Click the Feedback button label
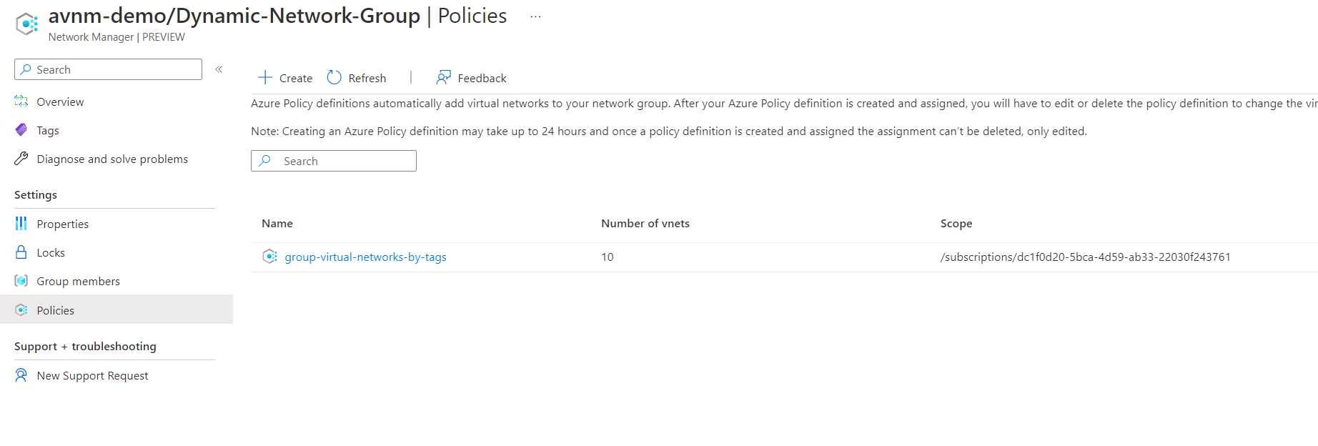Viewport: 1318px width, 446px height. (482, 79)
